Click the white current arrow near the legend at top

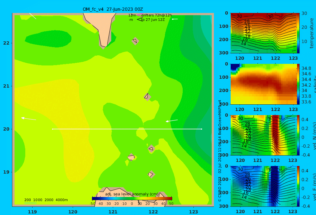coord(175,19)
